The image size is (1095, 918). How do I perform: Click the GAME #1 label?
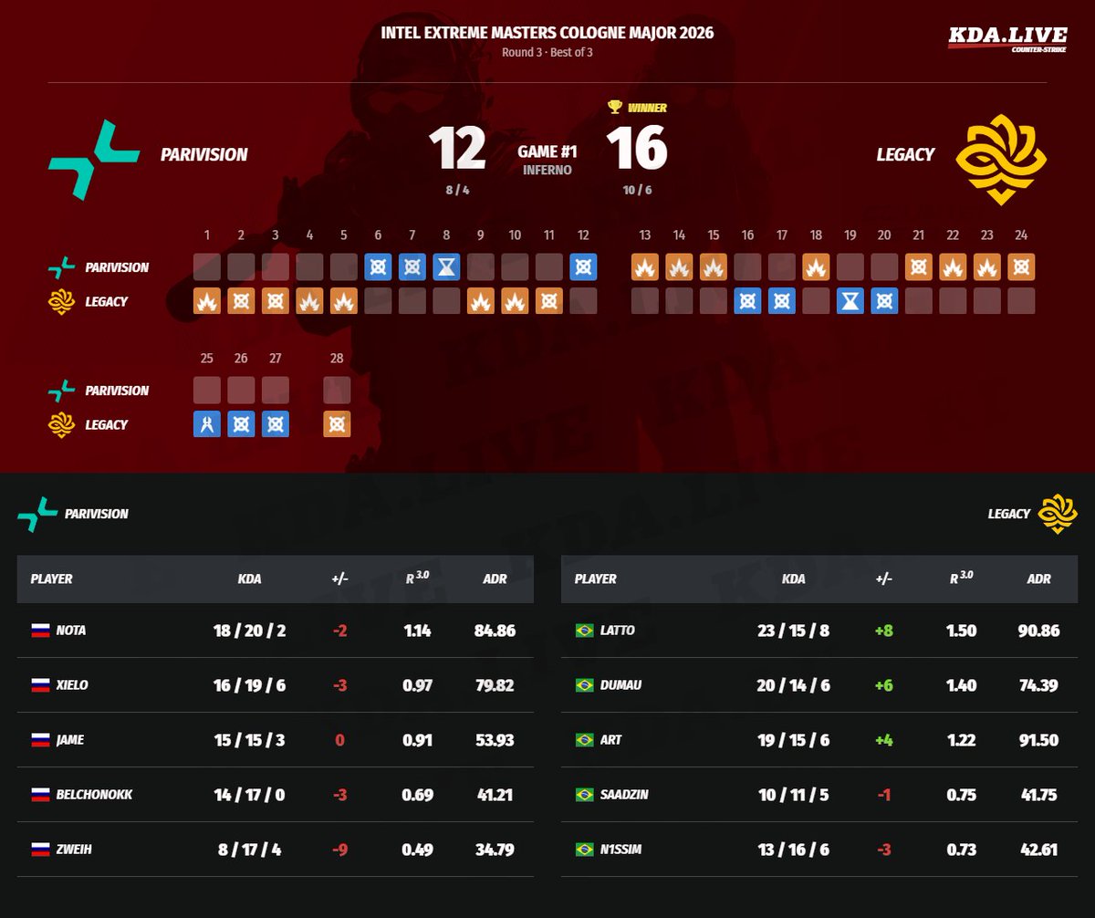pos(547,151)
